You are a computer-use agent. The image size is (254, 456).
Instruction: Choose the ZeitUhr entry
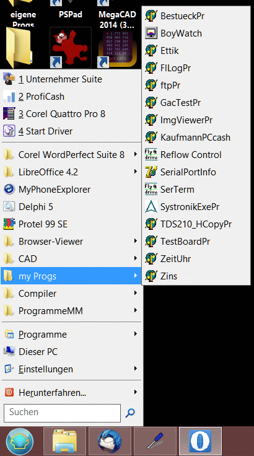tap(196, 258)
